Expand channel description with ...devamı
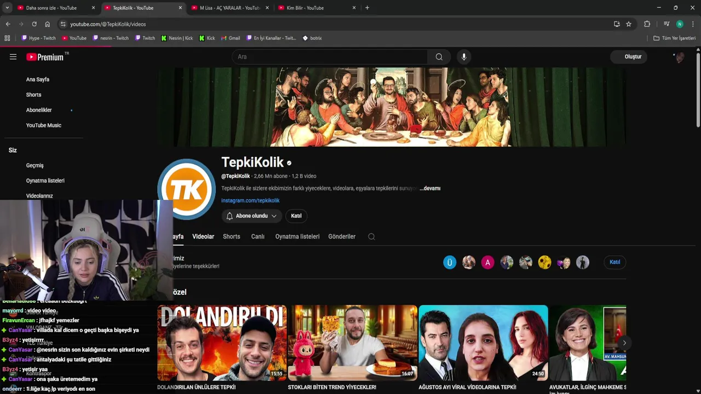The width and height of the screenshot is (701, 394). (430, 188)
